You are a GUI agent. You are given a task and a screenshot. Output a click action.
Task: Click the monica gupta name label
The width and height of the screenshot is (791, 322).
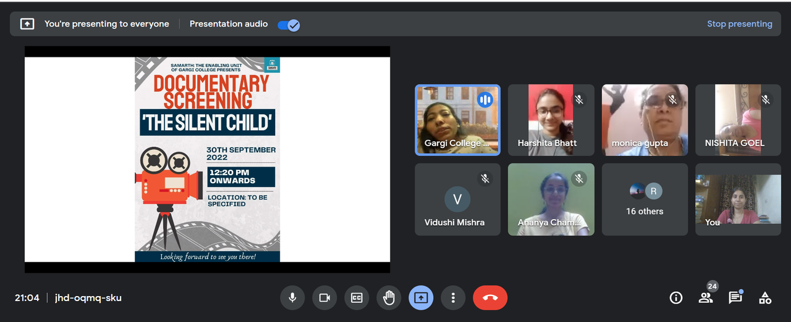640,143
